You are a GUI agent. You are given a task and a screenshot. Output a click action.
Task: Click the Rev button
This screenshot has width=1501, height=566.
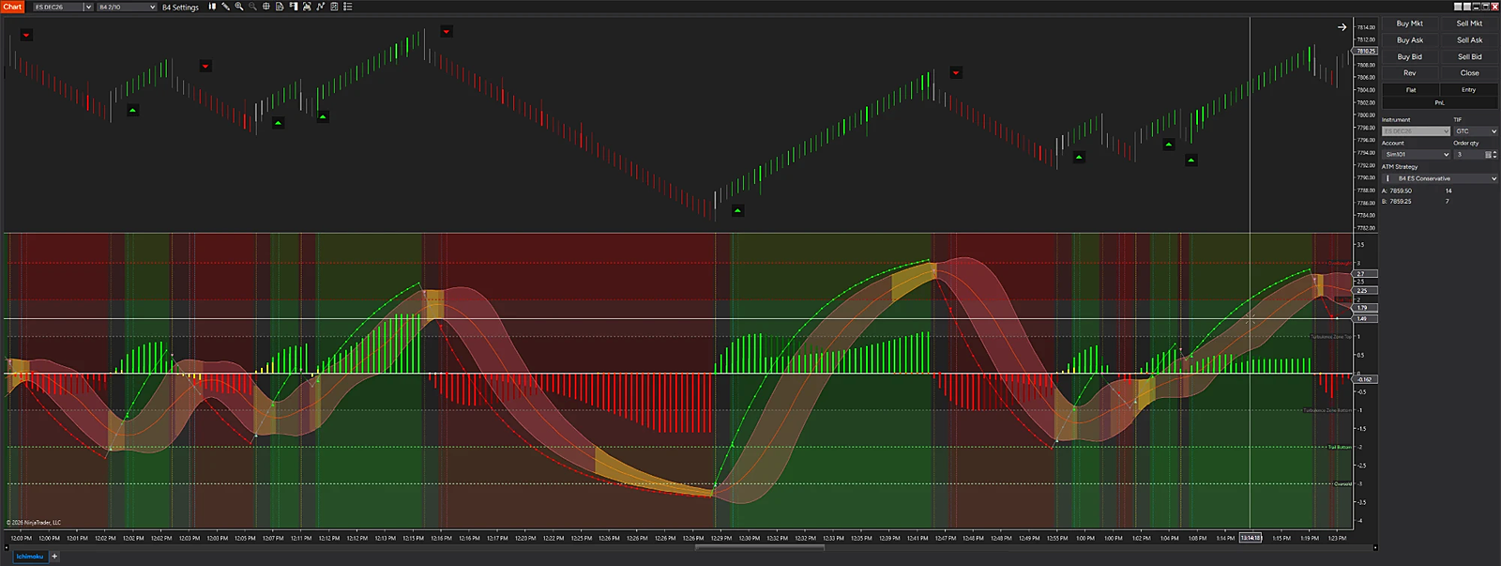(1409, 73)
